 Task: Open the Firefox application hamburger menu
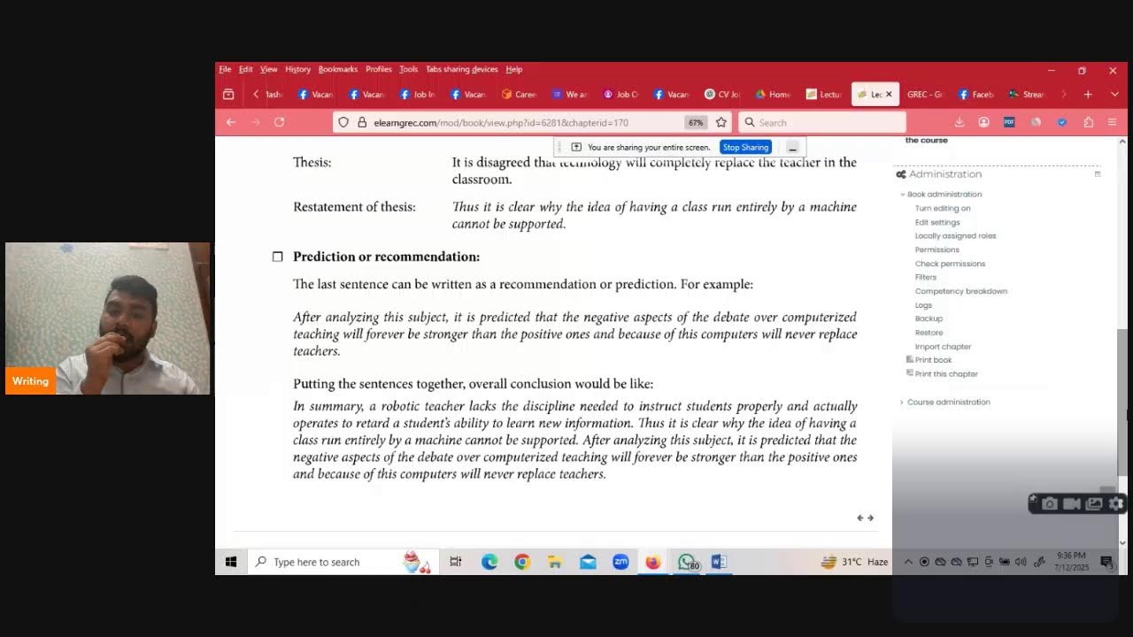(1113, 122)
